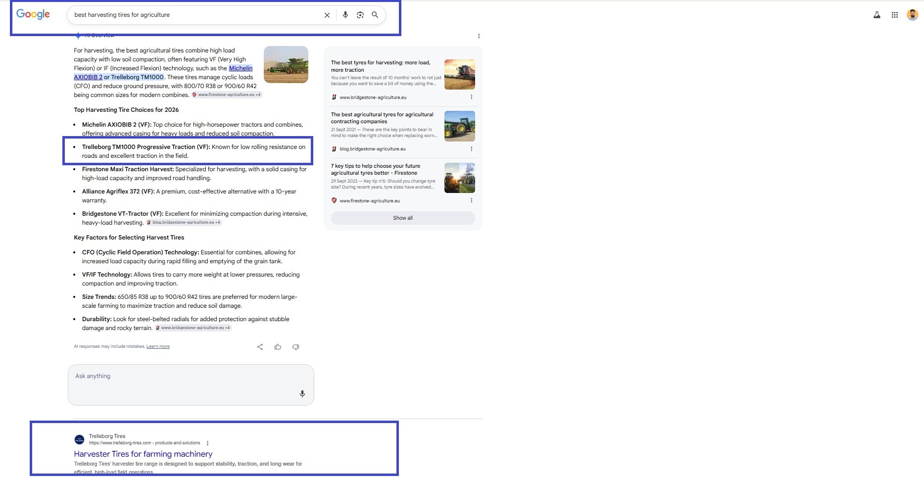
Task: Give thumbs down to AI response
Action: pyautogui.click(x=295, y=347)
